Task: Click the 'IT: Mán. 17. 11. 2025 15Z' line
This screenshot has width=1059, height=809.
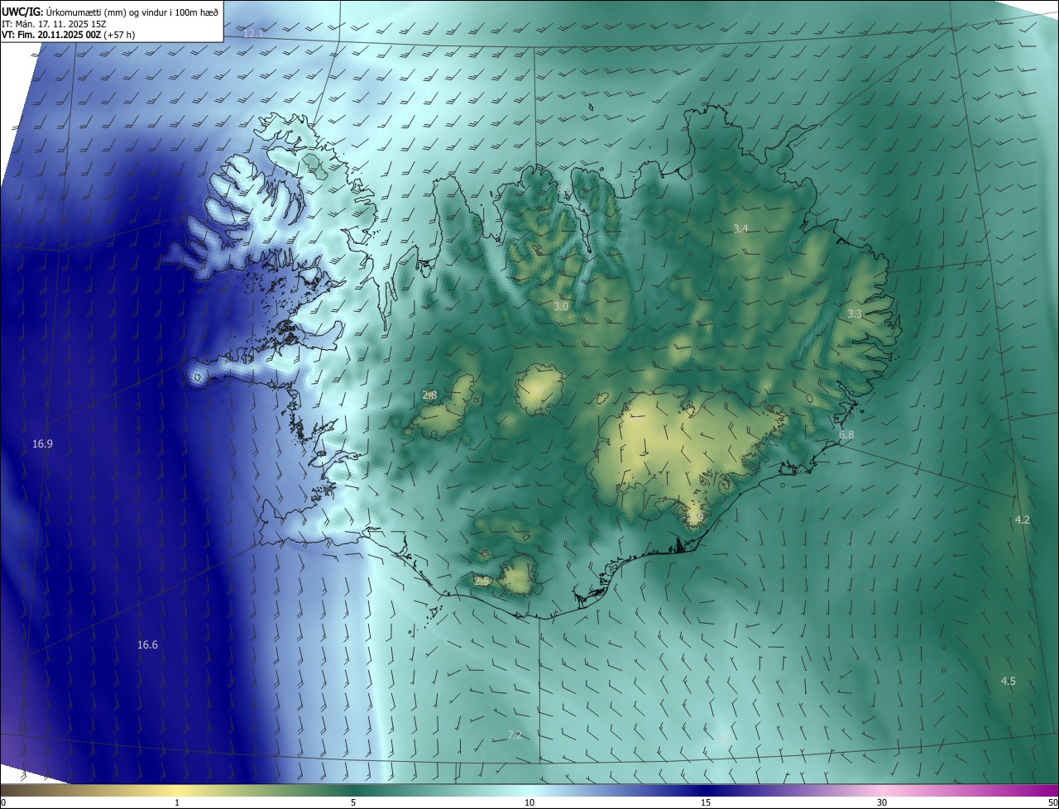Action: pos(54,24)
